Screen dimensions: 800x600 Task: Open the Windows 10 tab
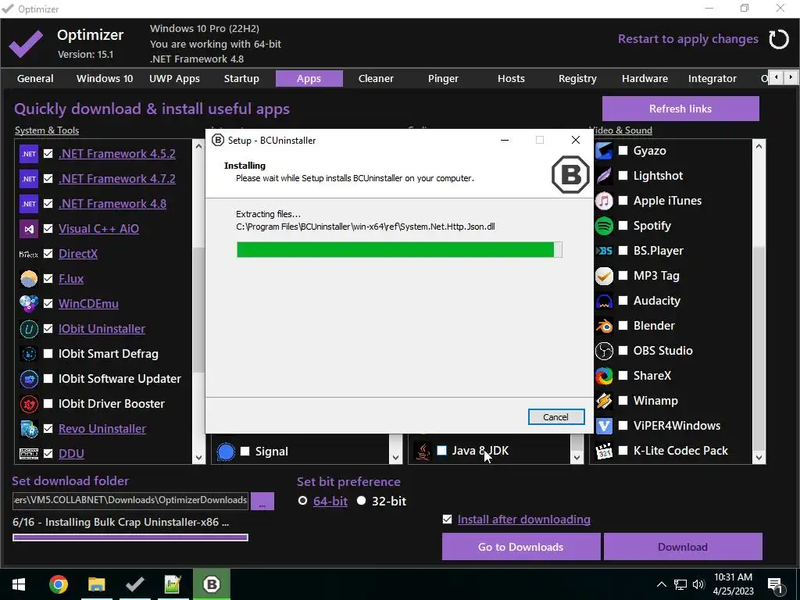pos(105,79)
